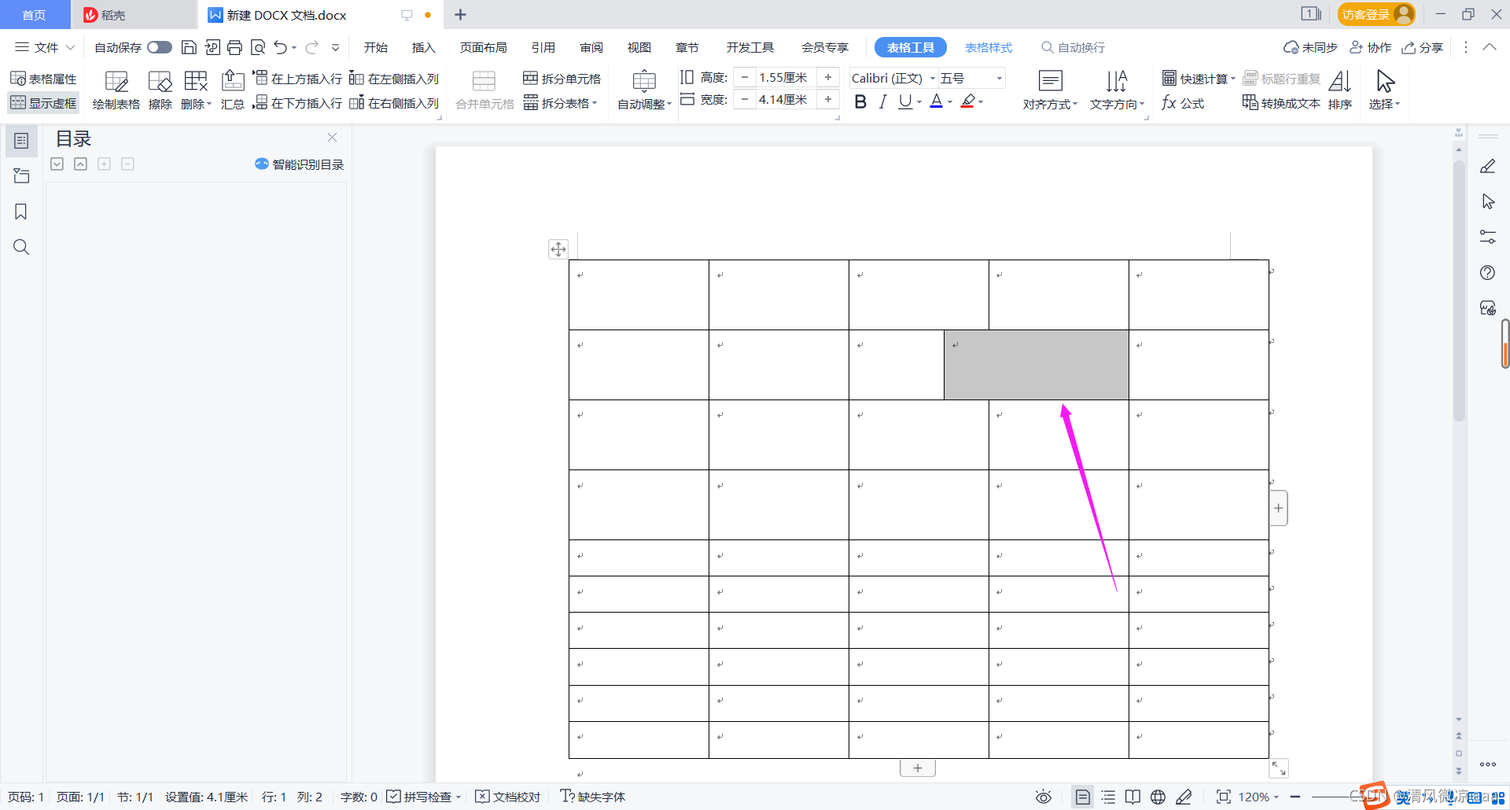
Task: Click the help question icon on right sidebar
Action: click(1487, 273)
